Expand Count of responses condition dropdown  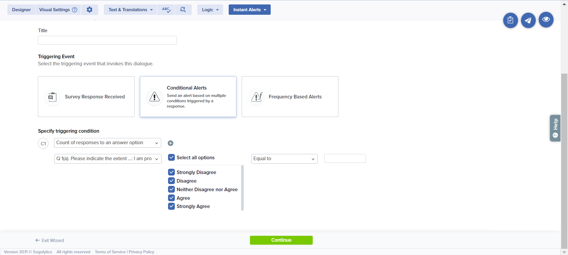(108, 143)
